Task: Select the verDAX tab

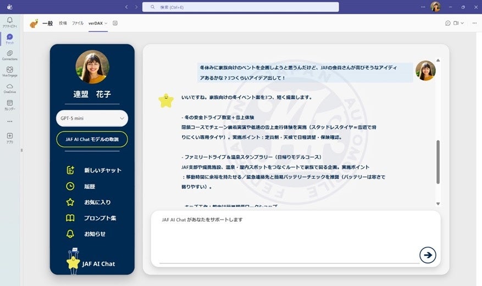Action: (96, 23)
